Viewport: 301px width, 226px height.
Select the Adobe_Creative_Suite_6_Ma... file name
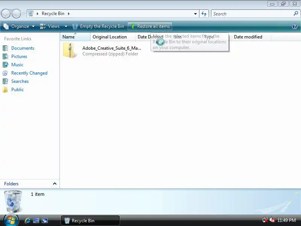(112, 48)
